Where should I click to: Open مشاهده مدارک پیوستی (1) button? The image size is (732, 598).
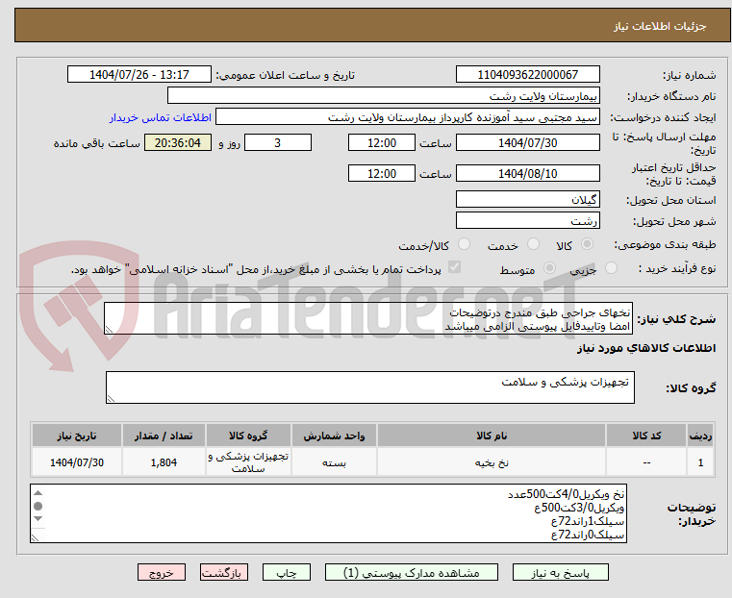coord(412,572)
